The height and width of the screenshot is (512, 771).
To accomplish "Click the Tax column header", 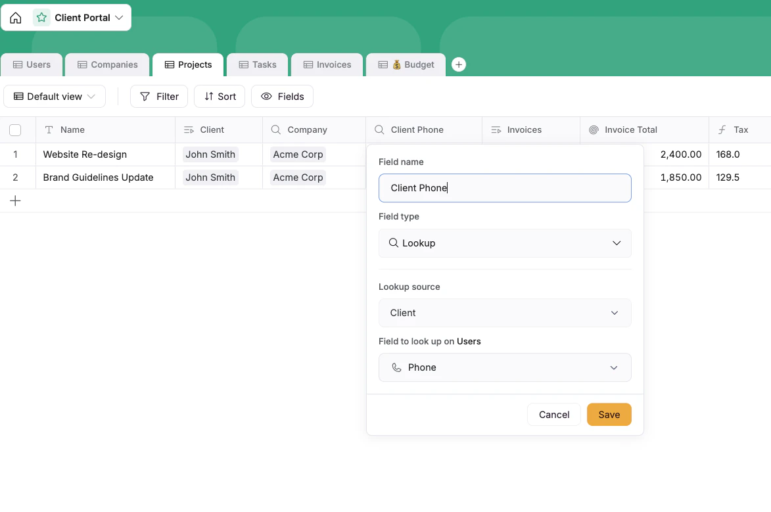I will point(740,130).
